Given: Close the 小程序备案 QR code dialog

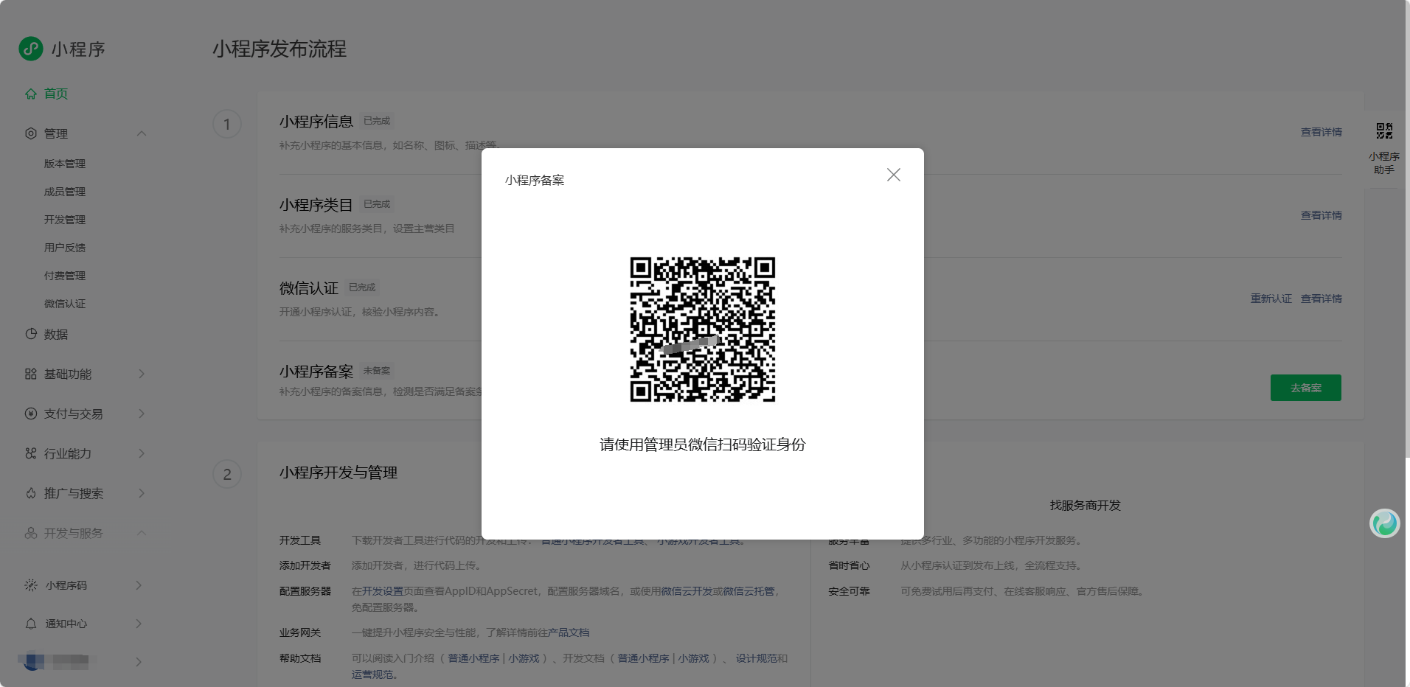Looking at the screenshot, I should 893,175.
